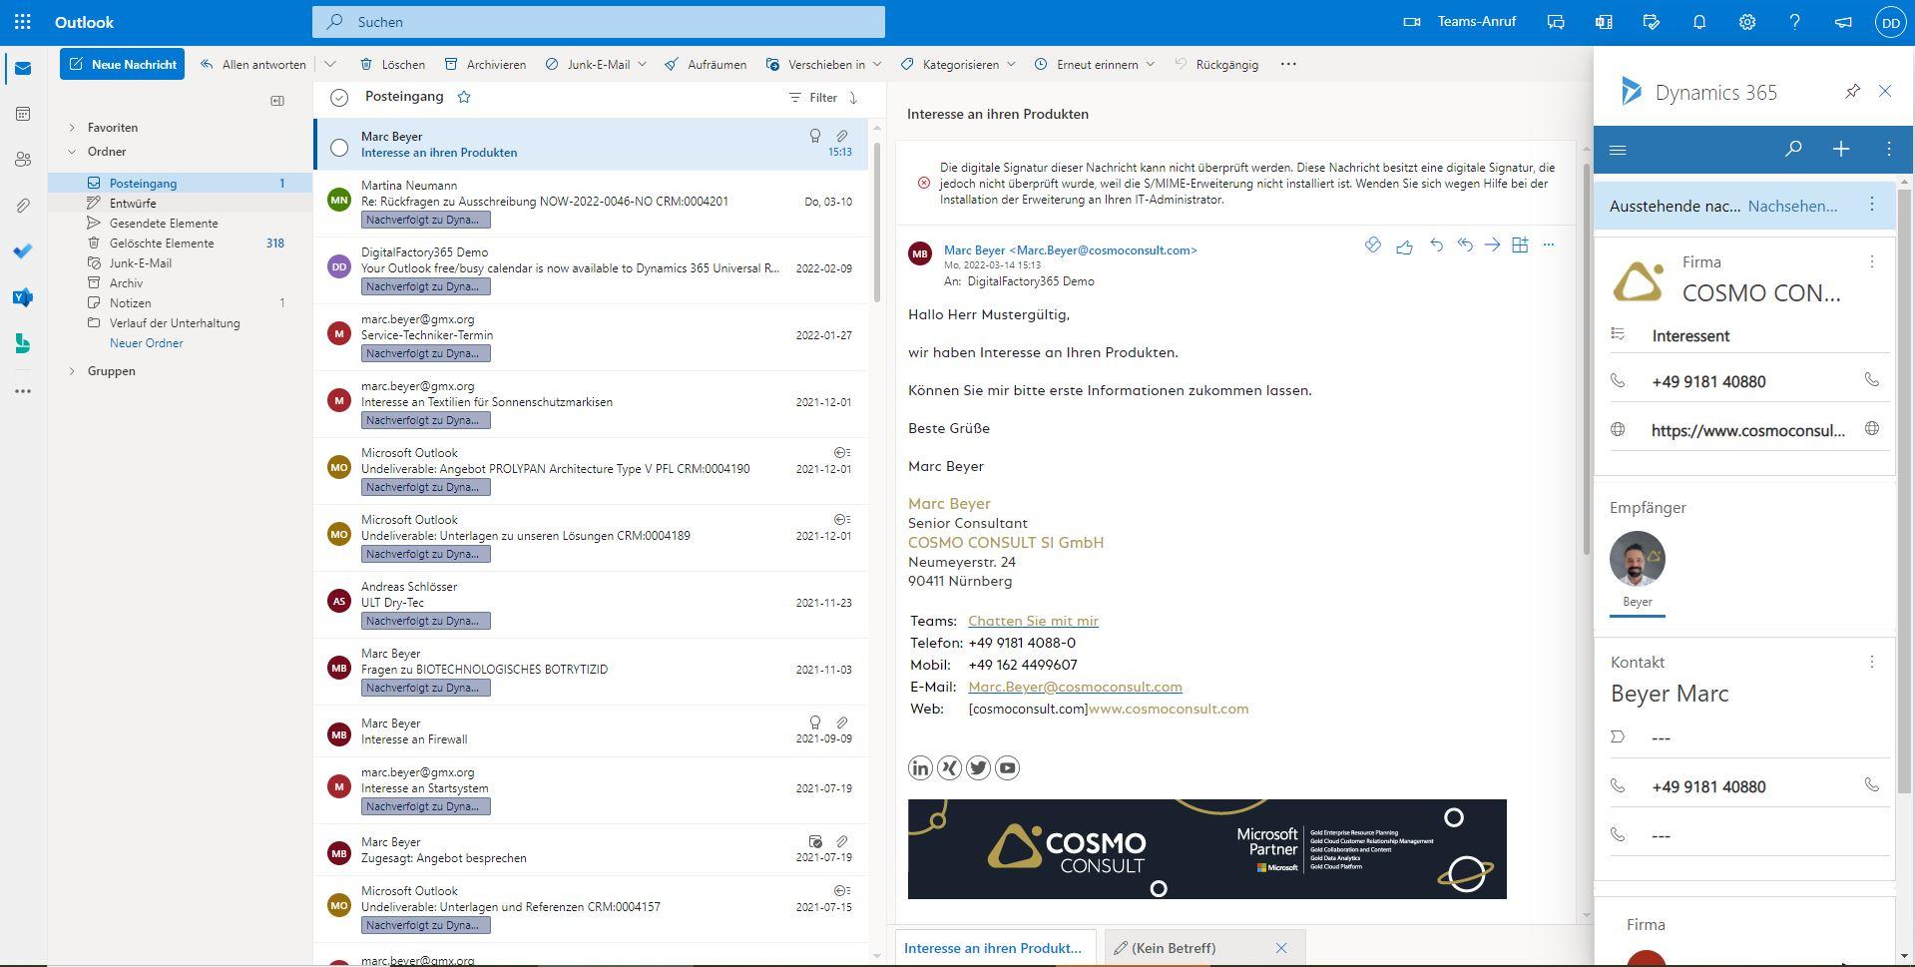Open Outlook settings gear
Viewport: 1915px width, 967px height.
(x=1747, y=21)
